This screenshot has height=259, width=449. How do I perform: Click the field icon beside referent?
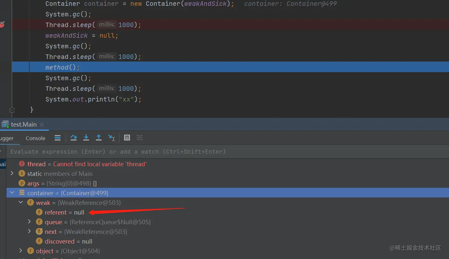coord(39,212)
